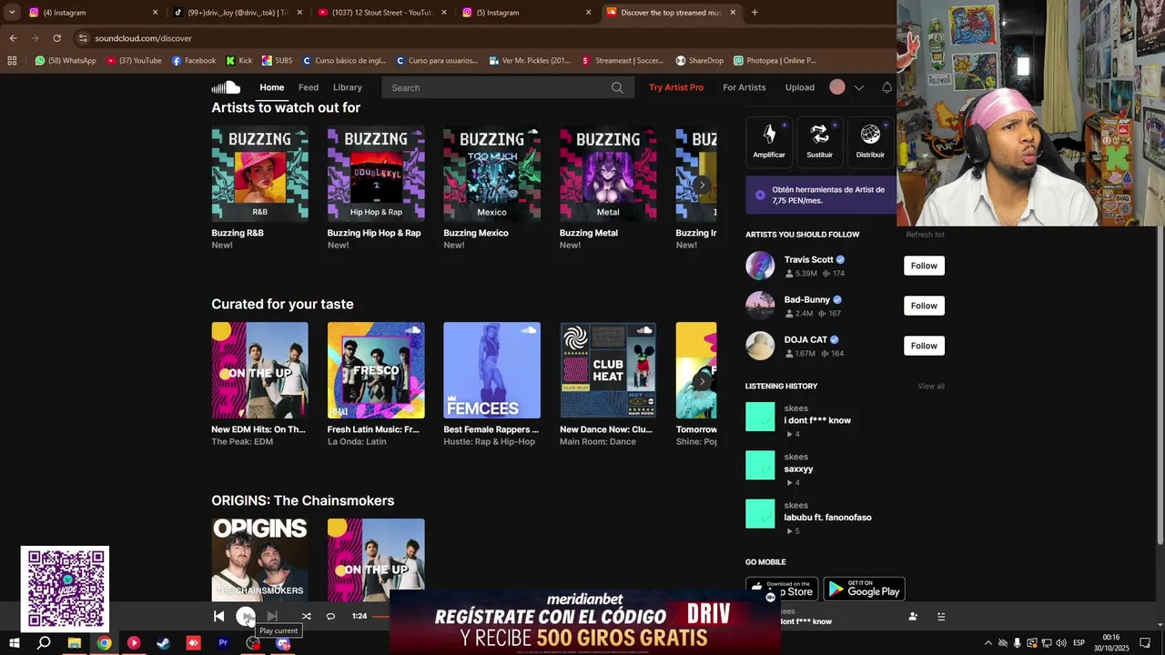
Task: Open 'i dont f*** know' history track
Action: pos(817,420)
